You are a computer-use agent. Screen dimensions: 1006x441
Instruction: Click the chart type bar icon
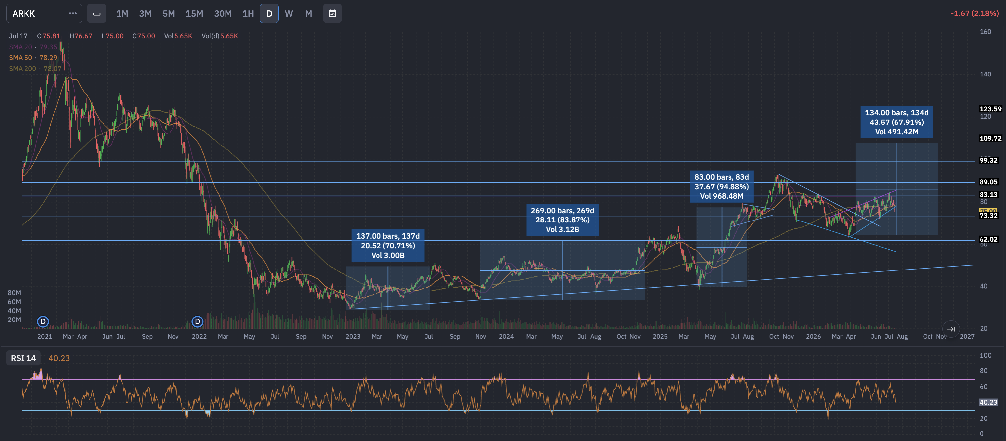96,13
